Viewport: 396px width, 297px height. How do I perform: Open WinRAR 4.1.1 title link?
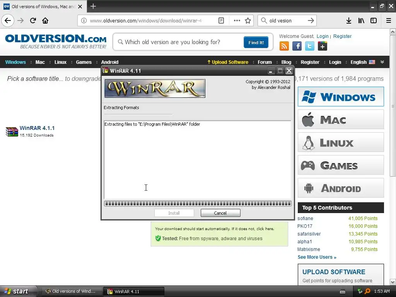pos(37,128)
